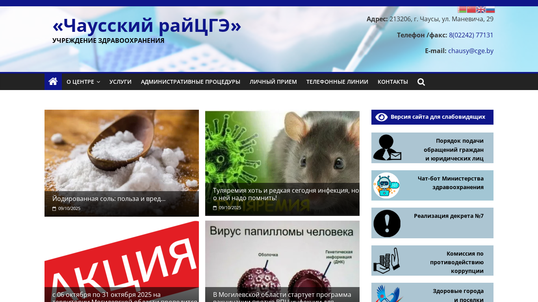
Task: Select the Russian flag language icon
Action: 490,9
